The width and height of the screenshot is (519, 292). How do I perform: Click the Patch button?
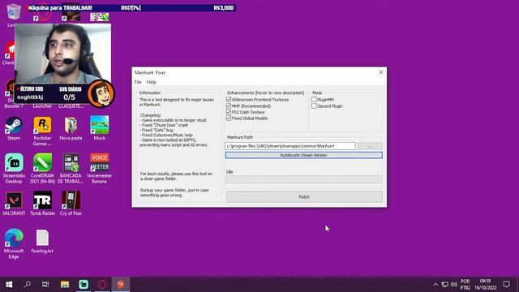pyautogui.click(x=304, y=196)
